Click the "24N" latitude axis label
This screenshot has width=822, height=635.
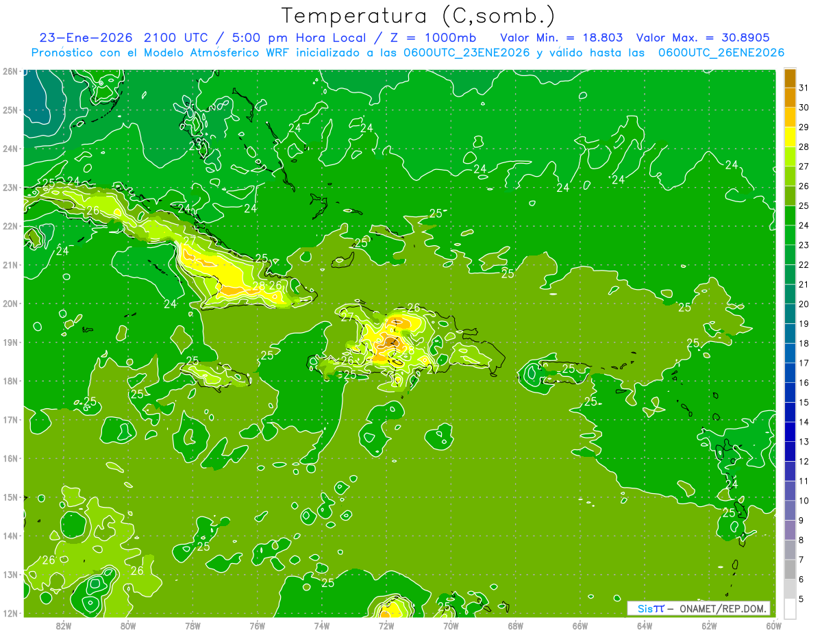tap(10, 149)
